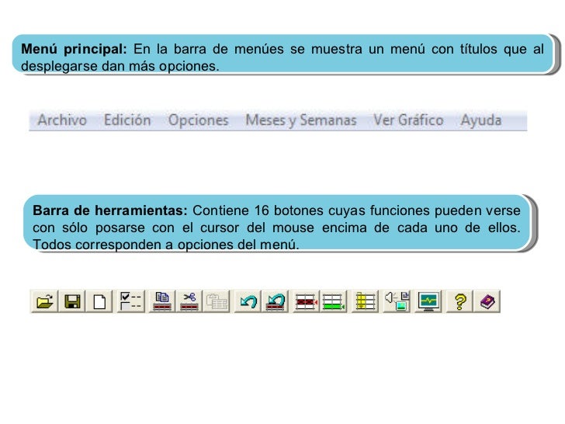This screenshot has width=565, height=424.
Task: View graph with the monitor icon
Action: point(428,301)
